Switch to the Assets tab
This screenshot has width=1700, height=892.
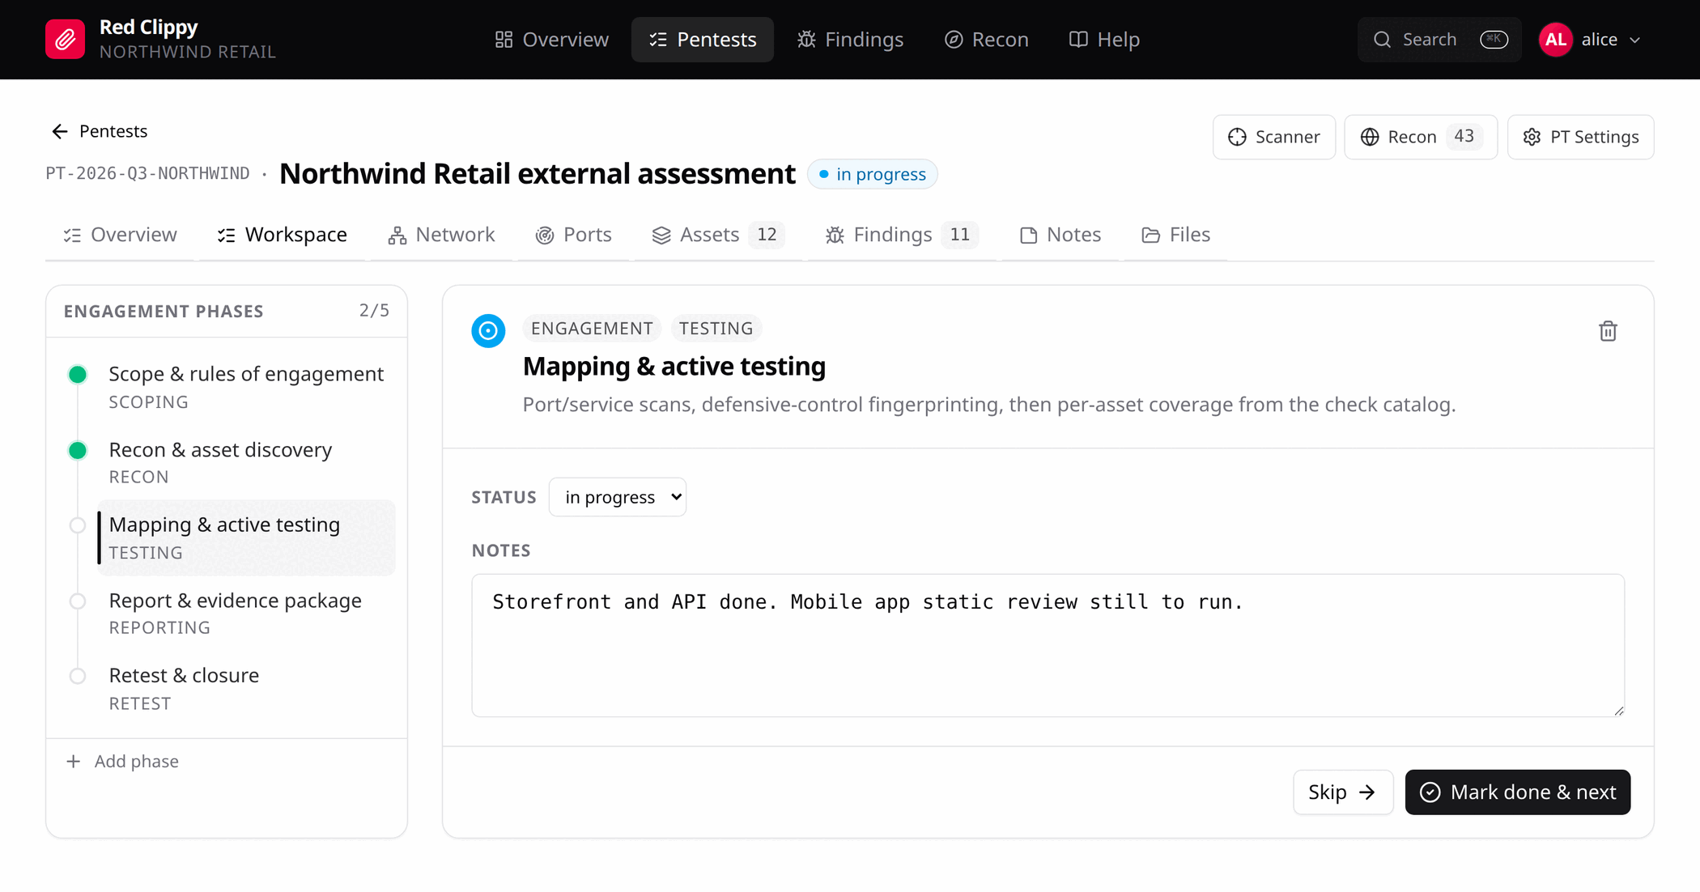717,235
